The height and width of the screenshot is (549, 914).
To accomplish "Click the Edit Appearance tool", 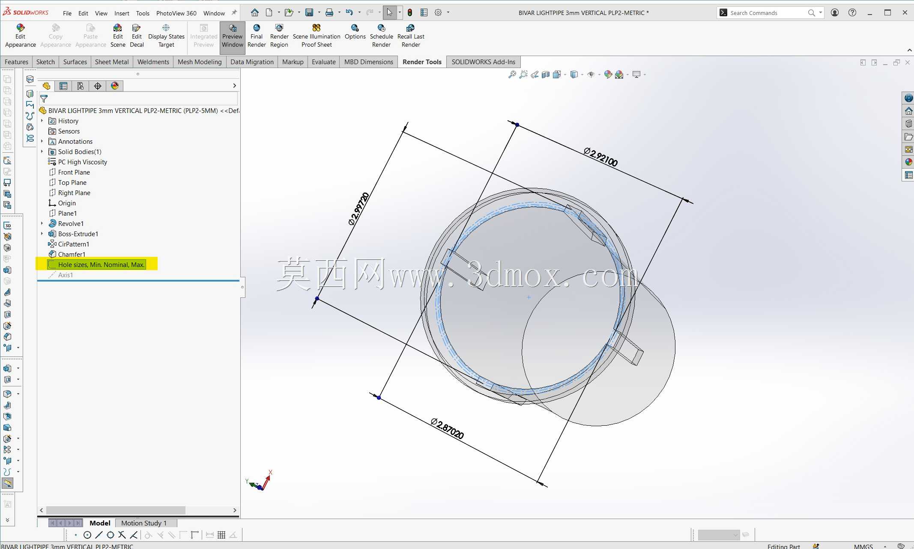I will click(20, 36).
